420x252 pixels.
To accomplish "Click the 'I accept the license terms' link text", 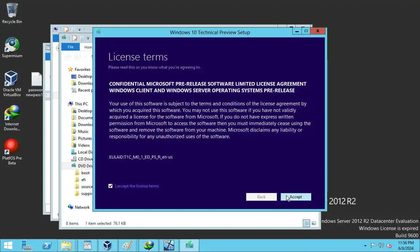I will point(137,186).
